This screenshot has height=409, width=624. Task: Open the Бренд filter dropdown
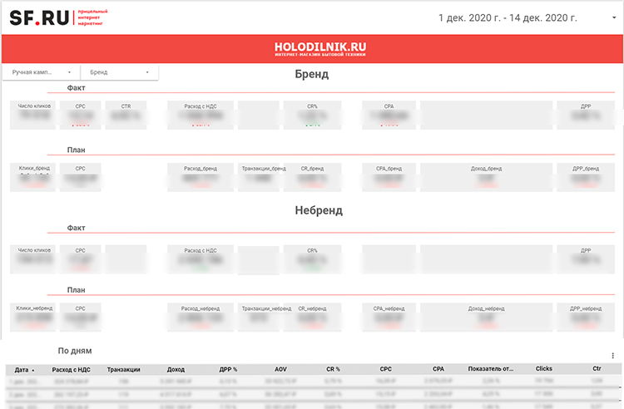tap(119, 72)
